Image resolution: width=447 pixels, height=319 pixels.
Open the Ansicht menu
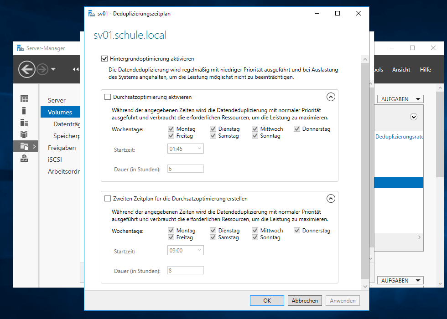(401, 69)
